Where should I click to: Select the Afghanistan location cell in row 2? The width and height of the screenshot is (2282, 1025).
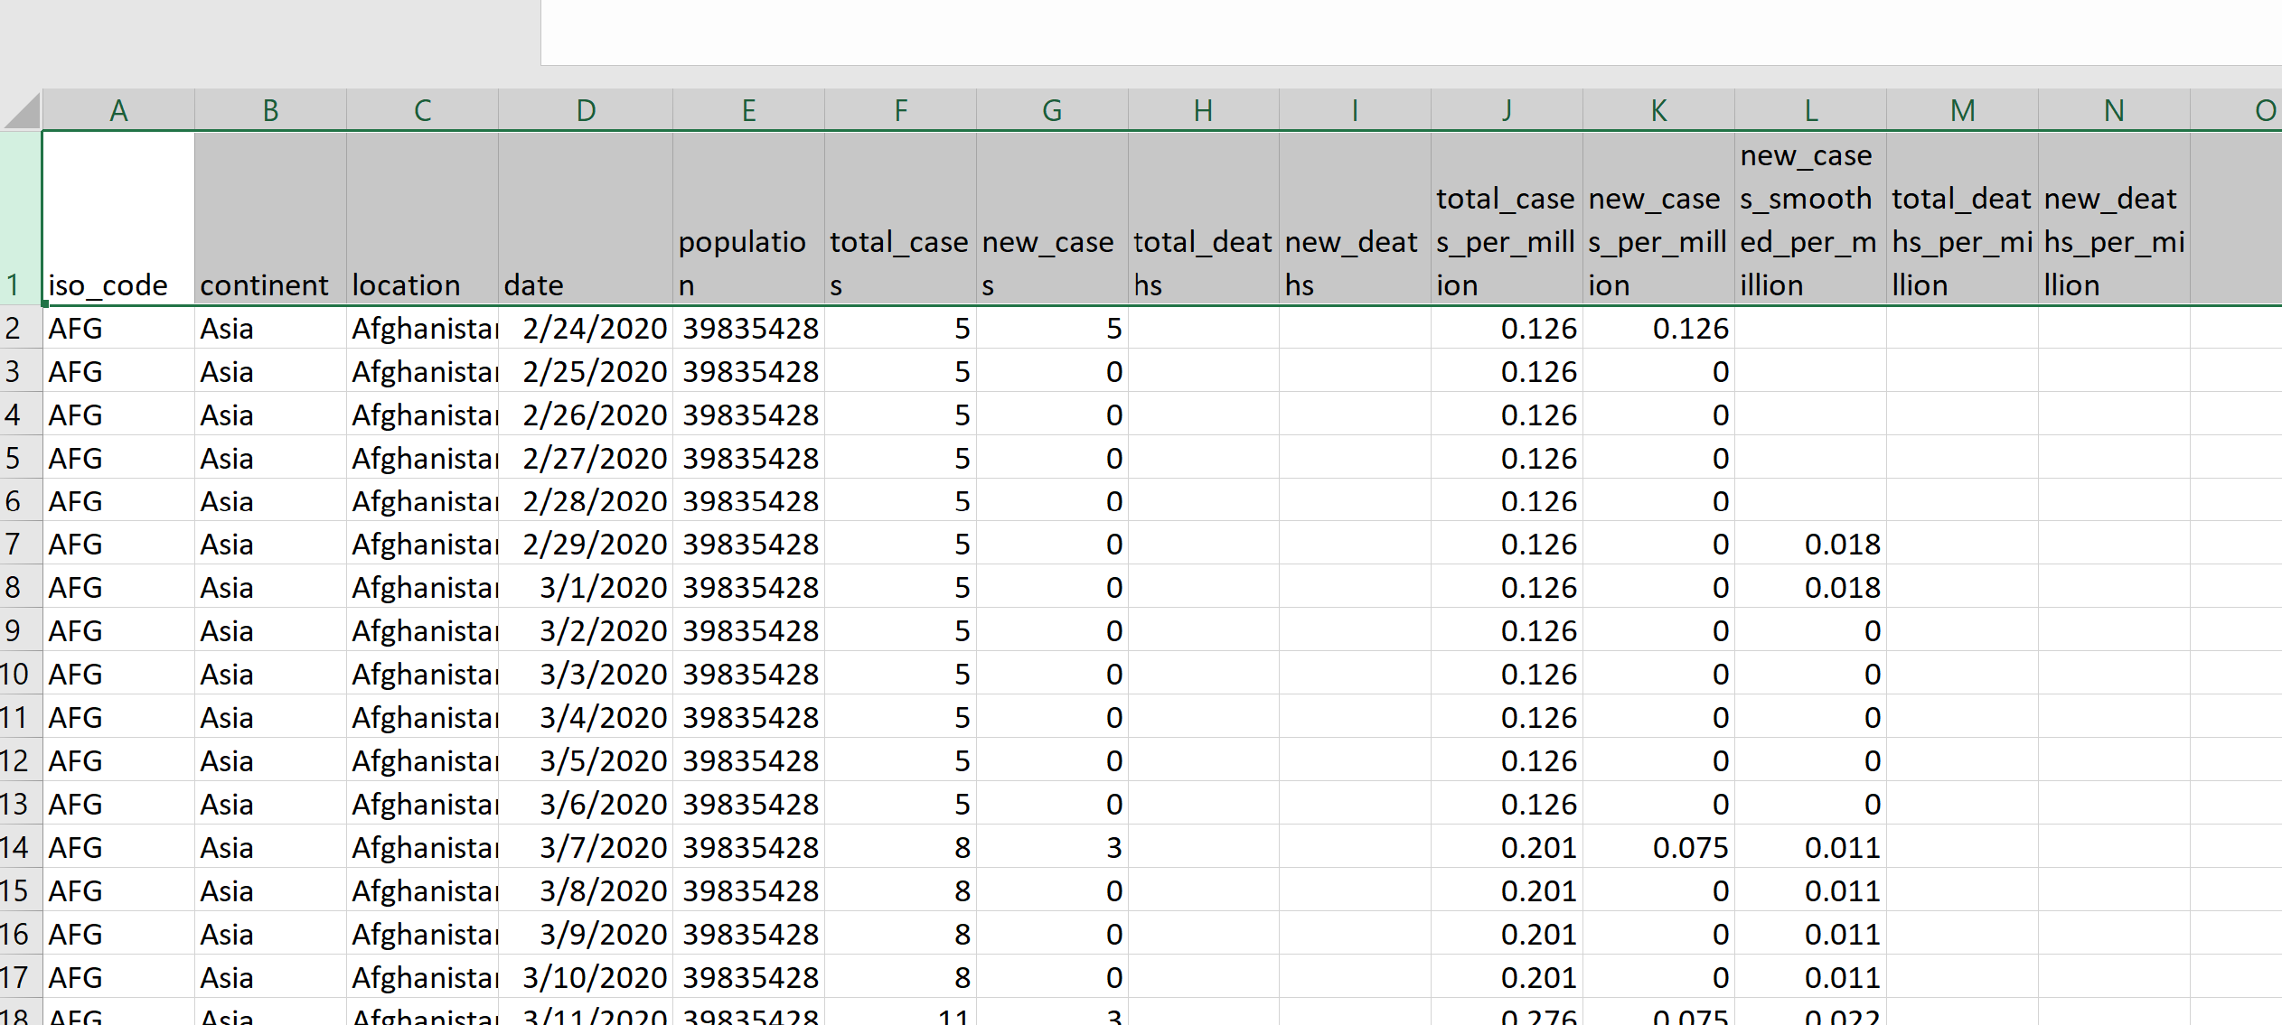click(422, 328)
